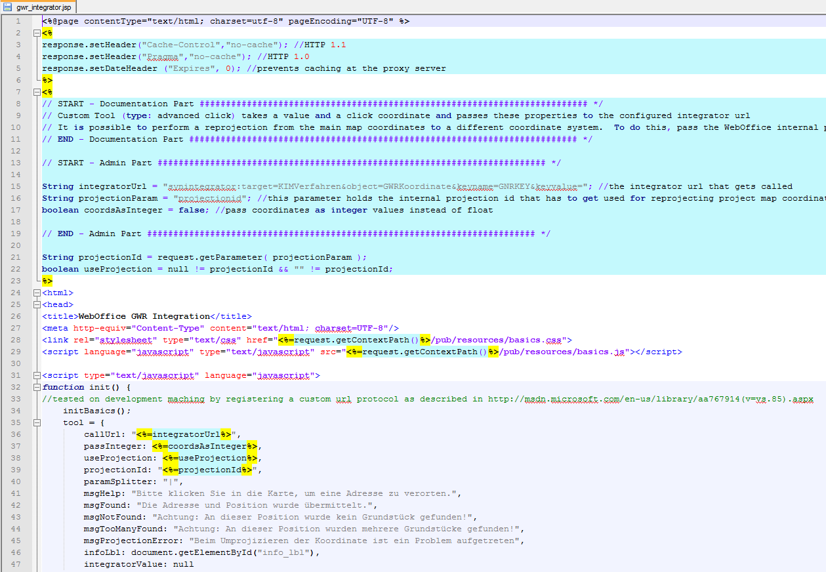Click line number 15 in the gutter
This screenshot has height=572, width=826.
tap(15, 186)
